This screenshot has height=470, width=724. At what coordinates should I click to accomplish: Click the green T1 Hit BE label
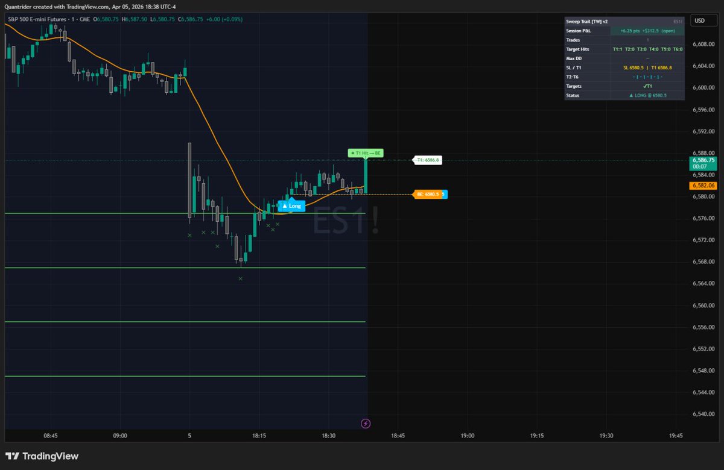[366, 153]
